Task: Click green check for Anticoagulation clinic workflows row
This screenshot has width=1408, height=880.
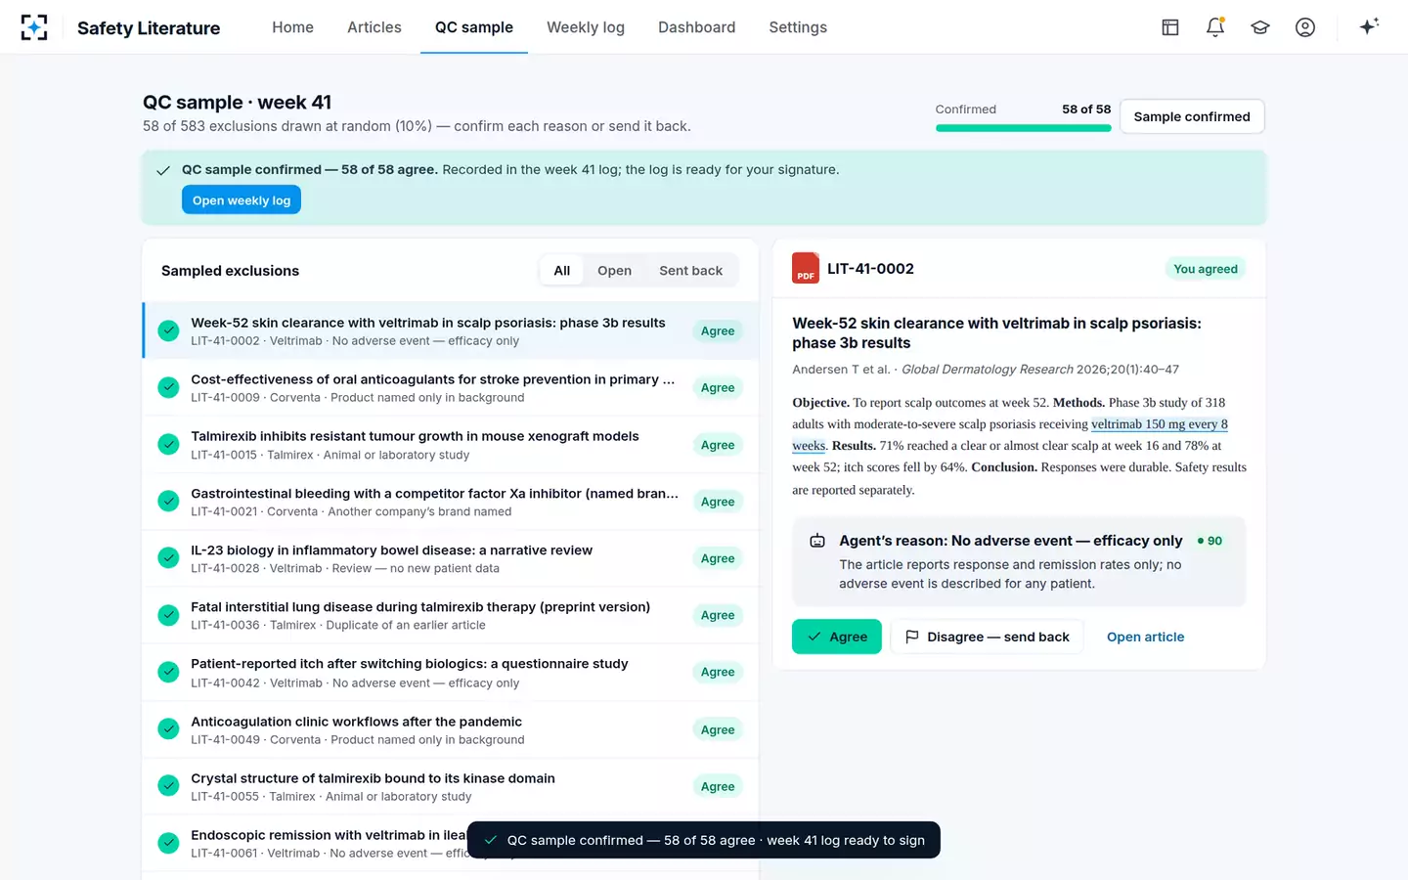Action: pos(169,728)
